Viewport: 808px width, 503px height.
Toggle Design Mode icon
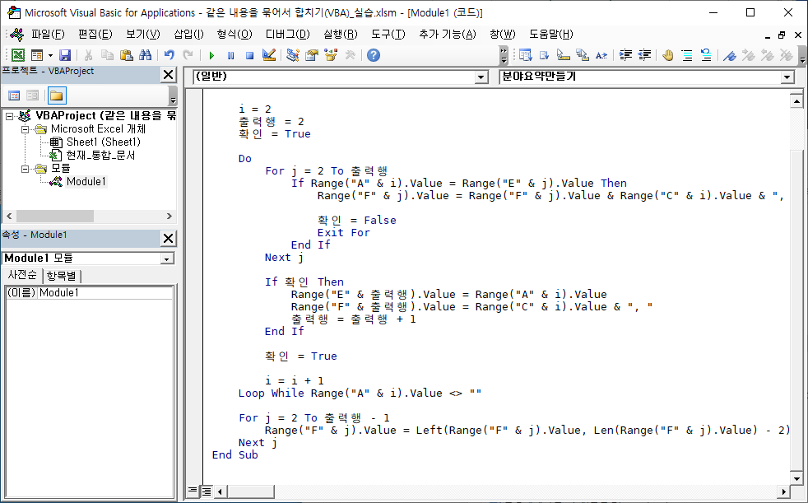tap(268, 55)
